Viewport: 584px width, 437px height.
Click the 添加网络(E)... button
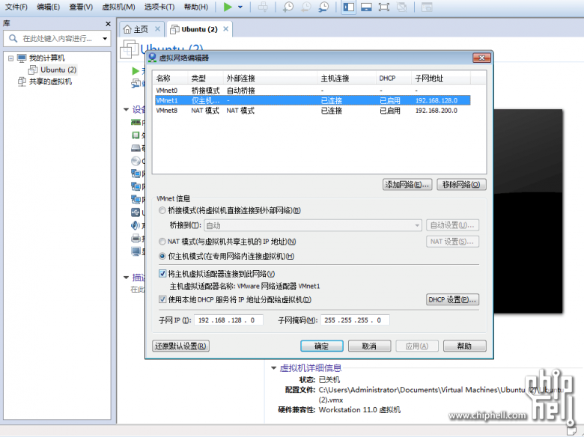point(407,185)
